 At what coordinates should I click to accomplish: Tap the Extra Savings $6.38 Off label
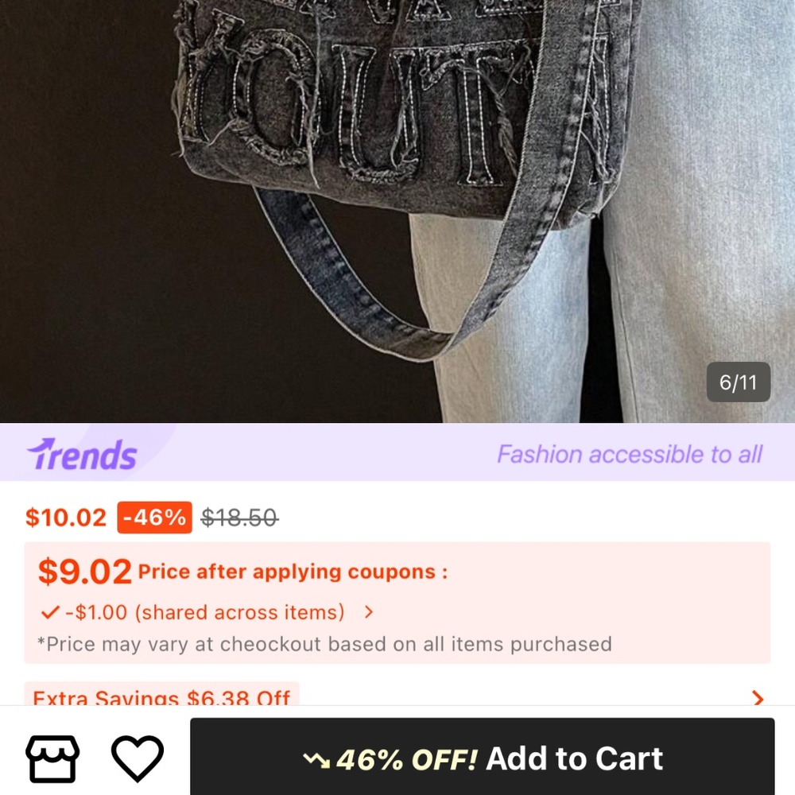[x=161, y=695]
